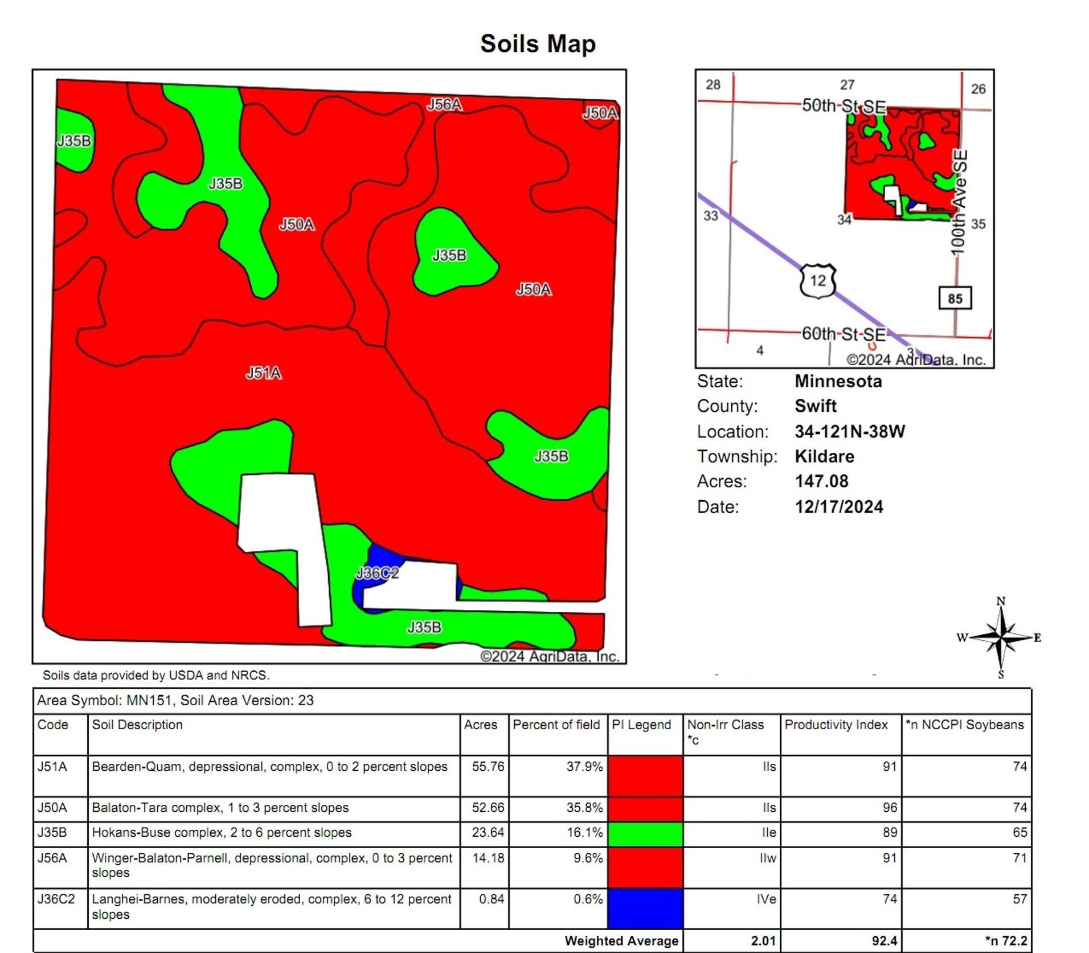Click the acres value '147.08'
The height and width of the screenshot is (953, 1089).
point(821,481)
